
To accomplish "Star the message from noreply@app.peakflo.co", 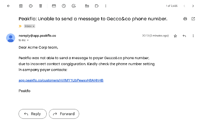I will click(x=175, y=36).
